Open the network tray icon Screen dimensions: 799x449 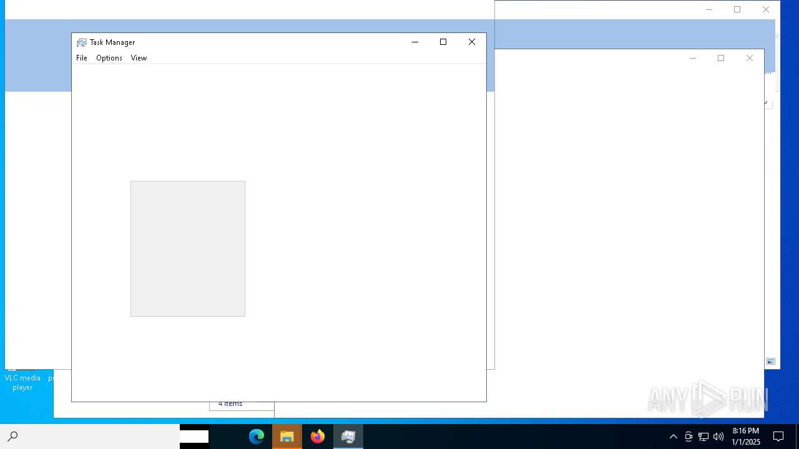tap(703, 437)
